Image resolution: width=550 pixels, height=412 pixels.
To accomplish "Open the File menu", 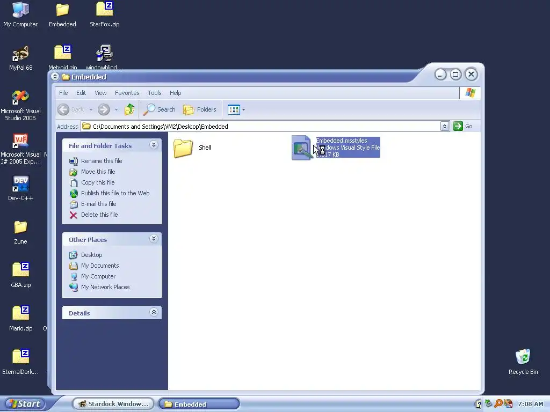I will click(x=63, y=93).
